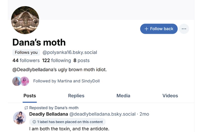Image resolution: width=198 pixels, height=132 pixels.
Task: Switch to the Media tab
Action: coord(123,96)
